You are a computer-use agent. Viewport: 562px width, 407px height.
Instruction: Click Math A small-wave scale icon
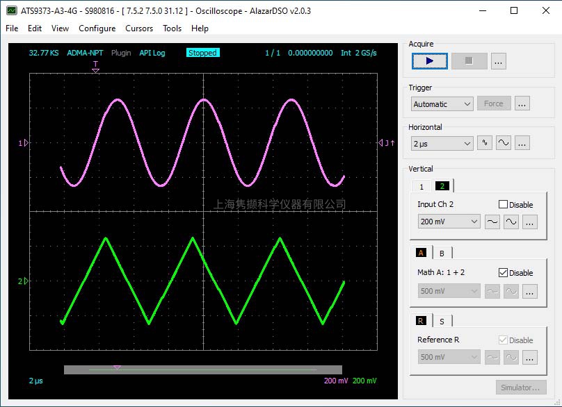click(492, 292)
